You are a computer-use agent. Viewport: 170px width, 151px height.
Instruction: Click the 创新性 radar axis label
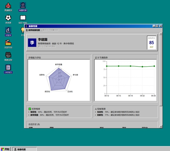[42, 75]
